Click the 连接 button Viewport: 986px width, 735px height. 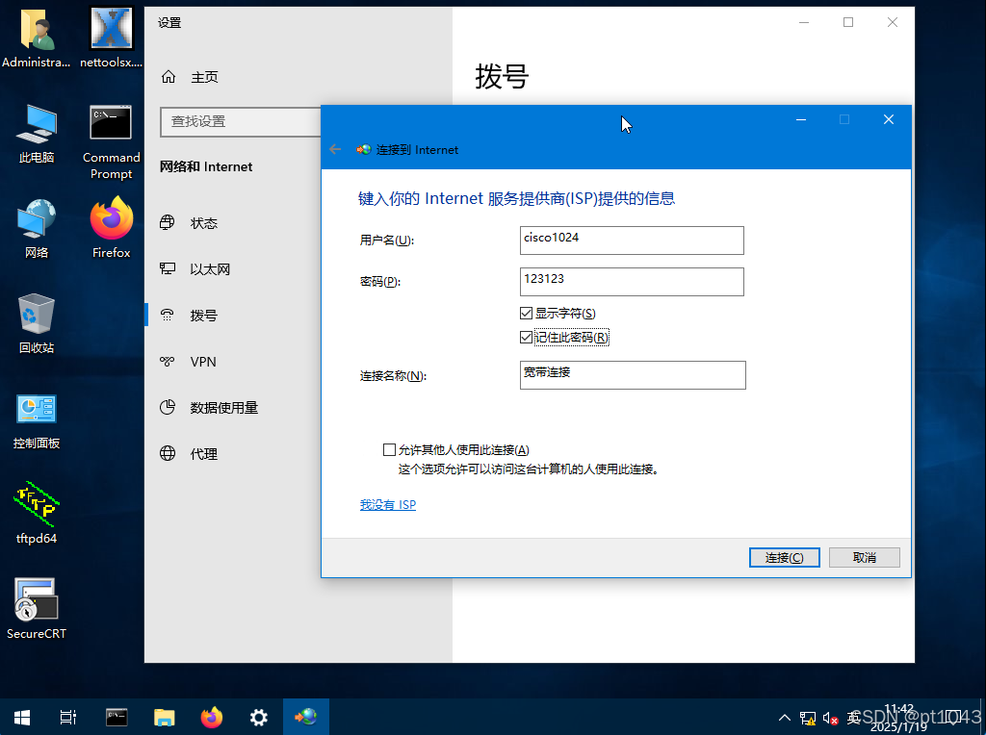tap(784, 557)
